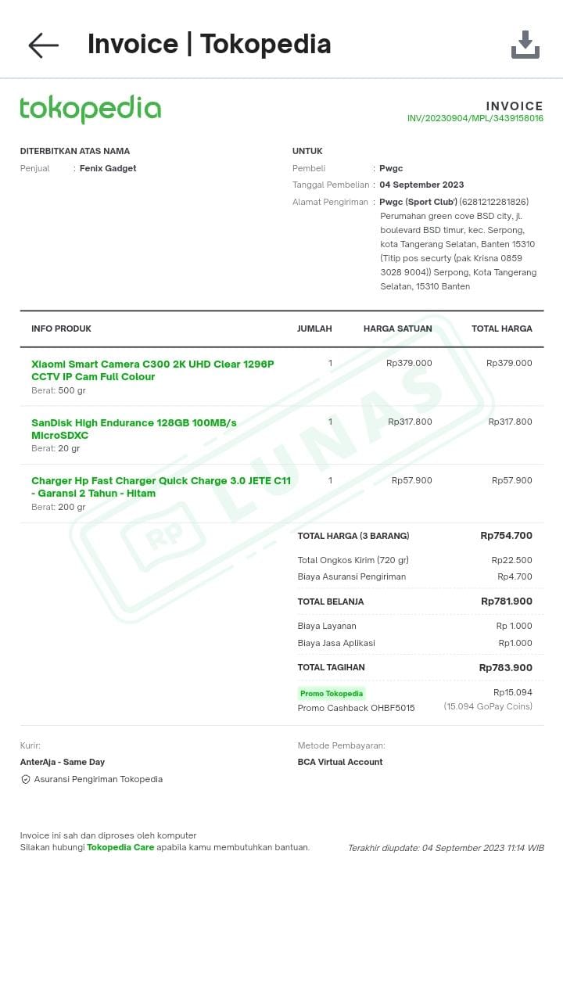The height and width of the screenshot is (1002, 563).
Task: Click the Total Belanja amount Rp781.900
Action: (506, 602)
